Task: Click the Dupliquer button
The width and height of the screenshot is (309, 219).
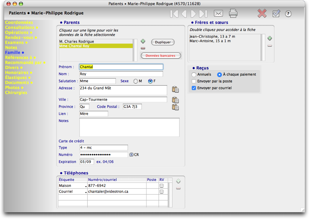Action: tap(163, 42)
